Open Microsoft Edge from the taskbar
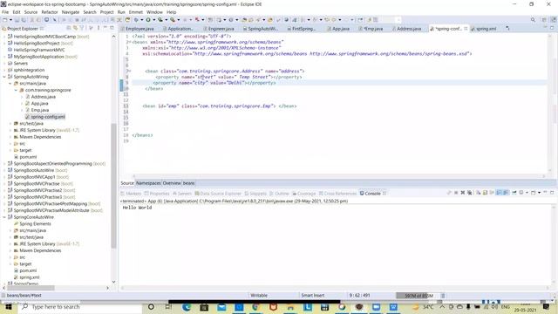 coord(187,307)
